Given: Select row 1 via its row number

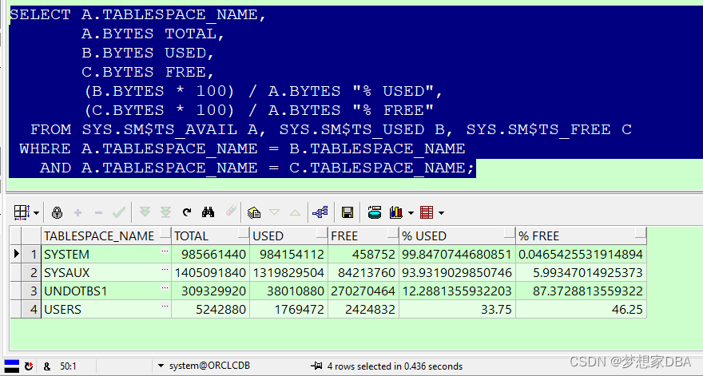Looking at the screenshot, I should tap(31, 254).
